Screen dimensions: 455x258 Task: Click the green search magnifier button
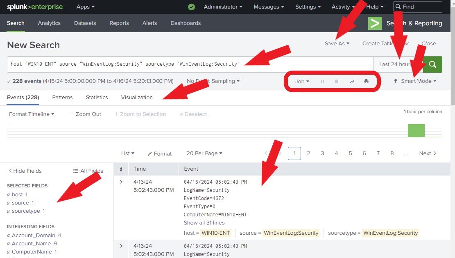(x=432, y=64)
